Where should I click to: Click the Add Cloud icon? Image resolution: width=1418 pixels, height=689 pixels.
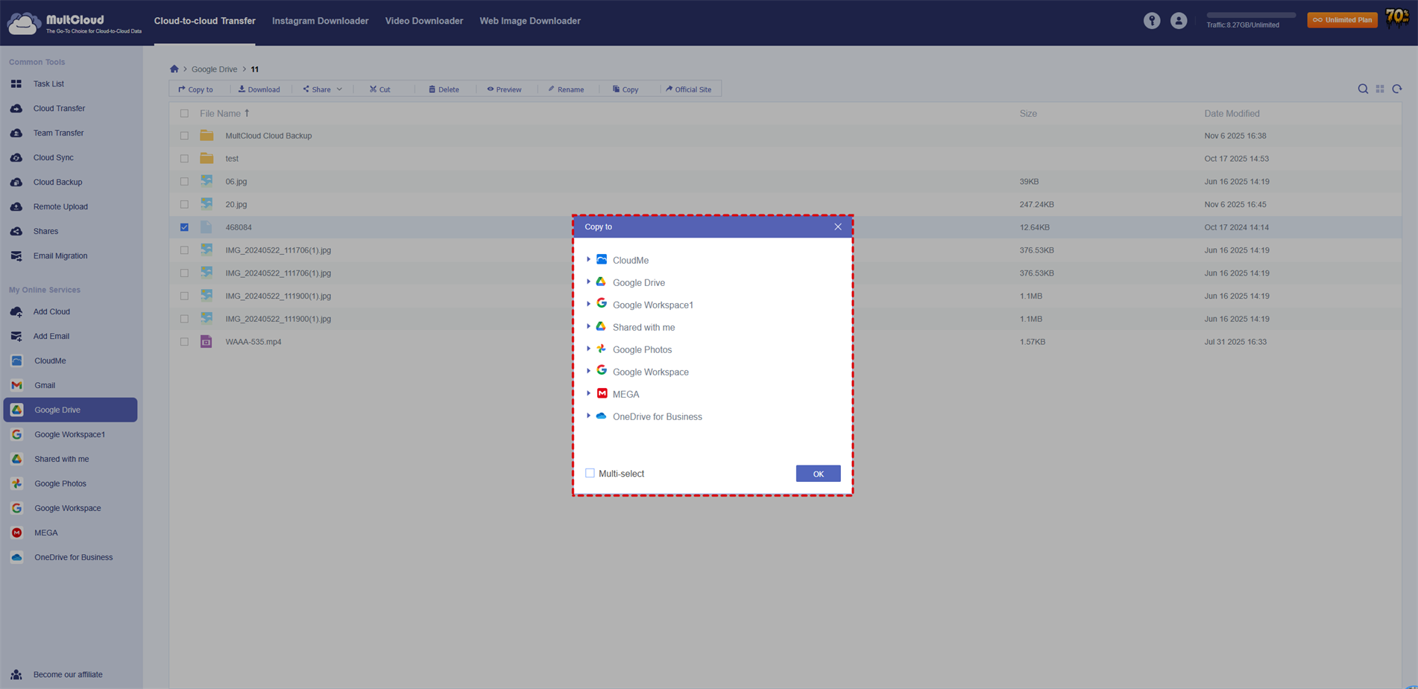click(x=16, y=312)
